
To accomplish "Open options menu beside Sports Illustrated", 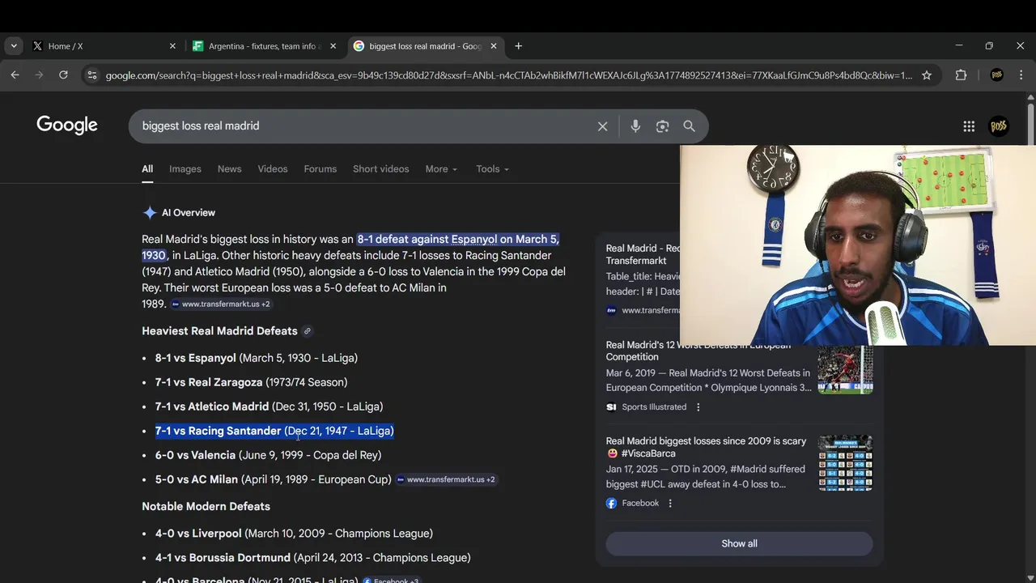I will click(x=698, y=407).
